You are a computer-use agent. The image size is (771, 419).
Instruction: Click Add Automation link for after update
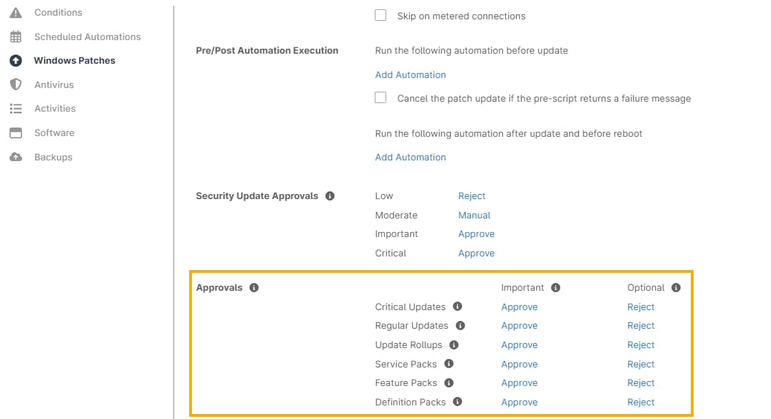point(410,157)
